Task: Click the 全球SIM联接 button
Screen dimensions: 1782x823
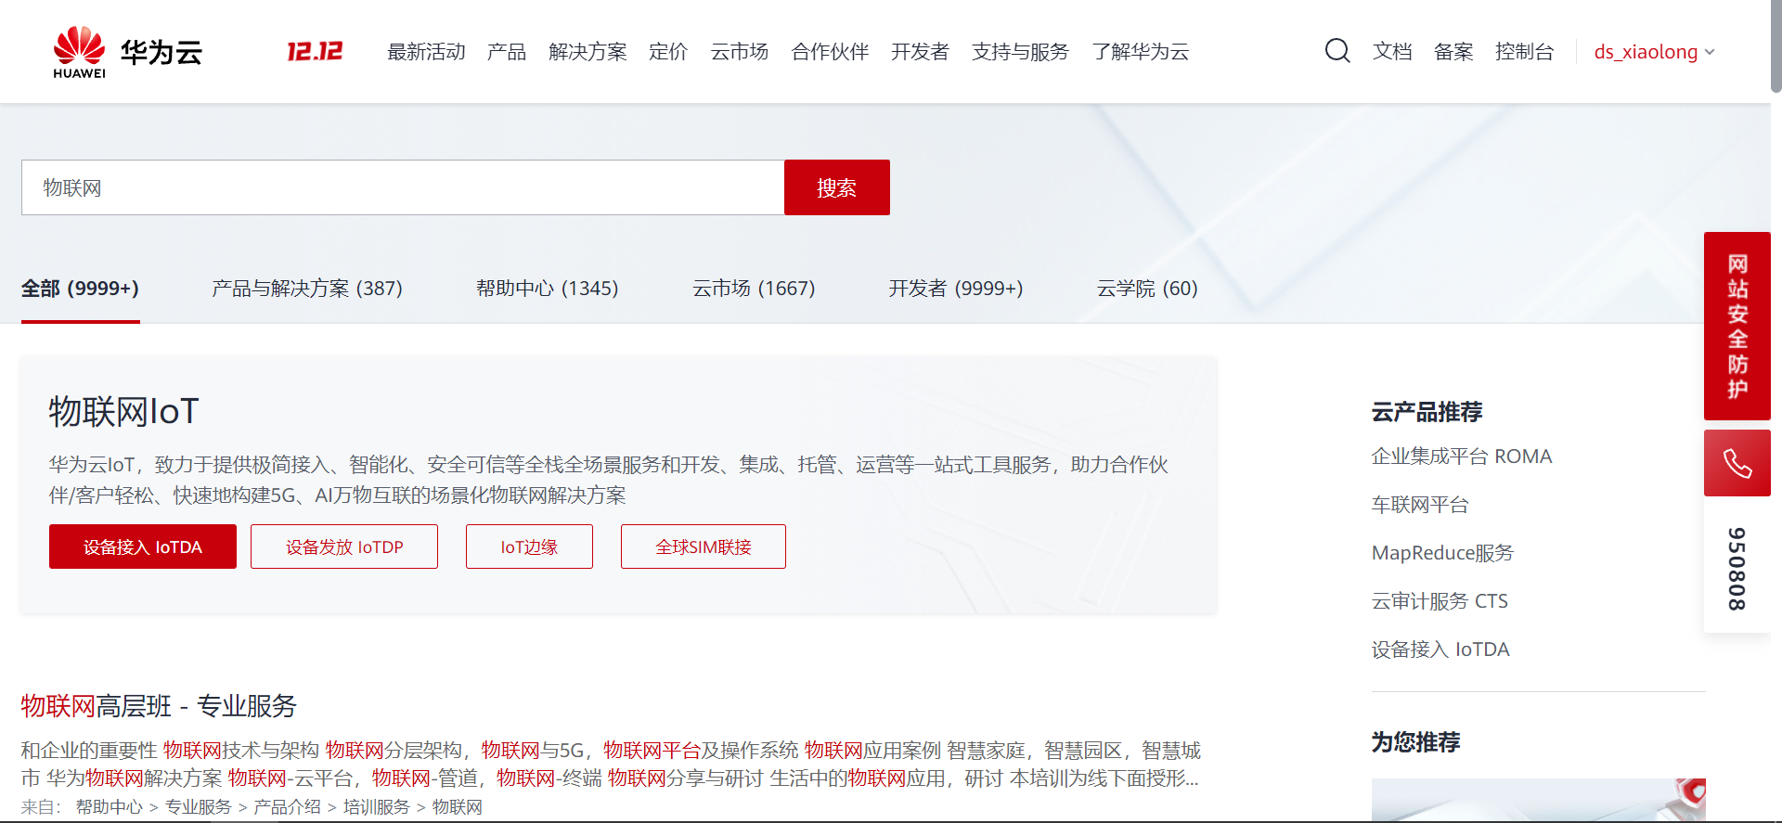Action: [704, 547]
